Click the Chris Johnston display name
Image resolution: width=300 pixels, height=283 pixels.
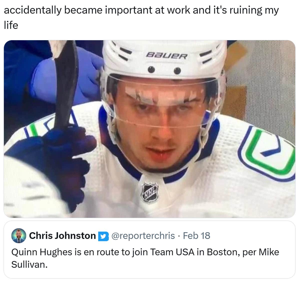[x=62, y=235]
